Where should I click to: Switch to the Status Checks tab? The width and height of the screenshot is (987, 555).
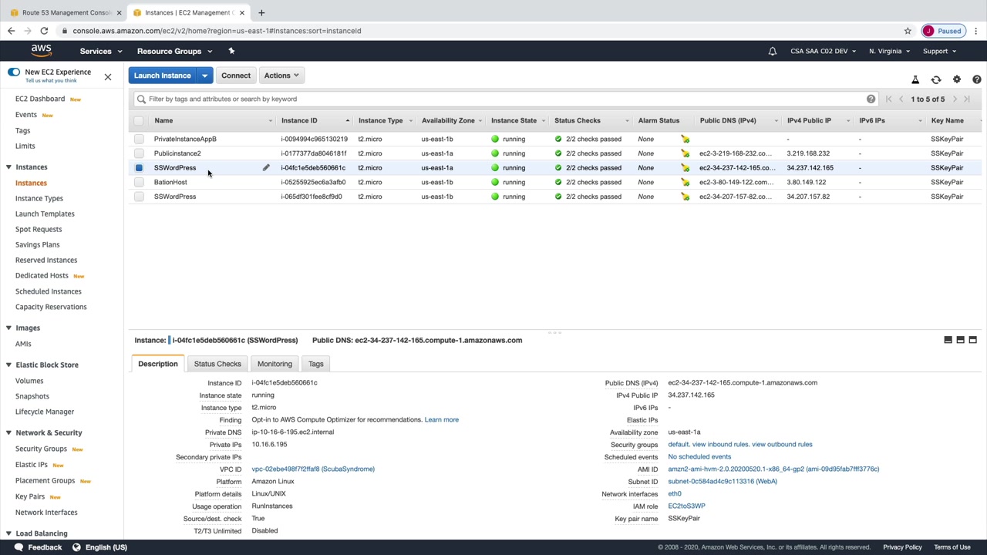point(217,364)
